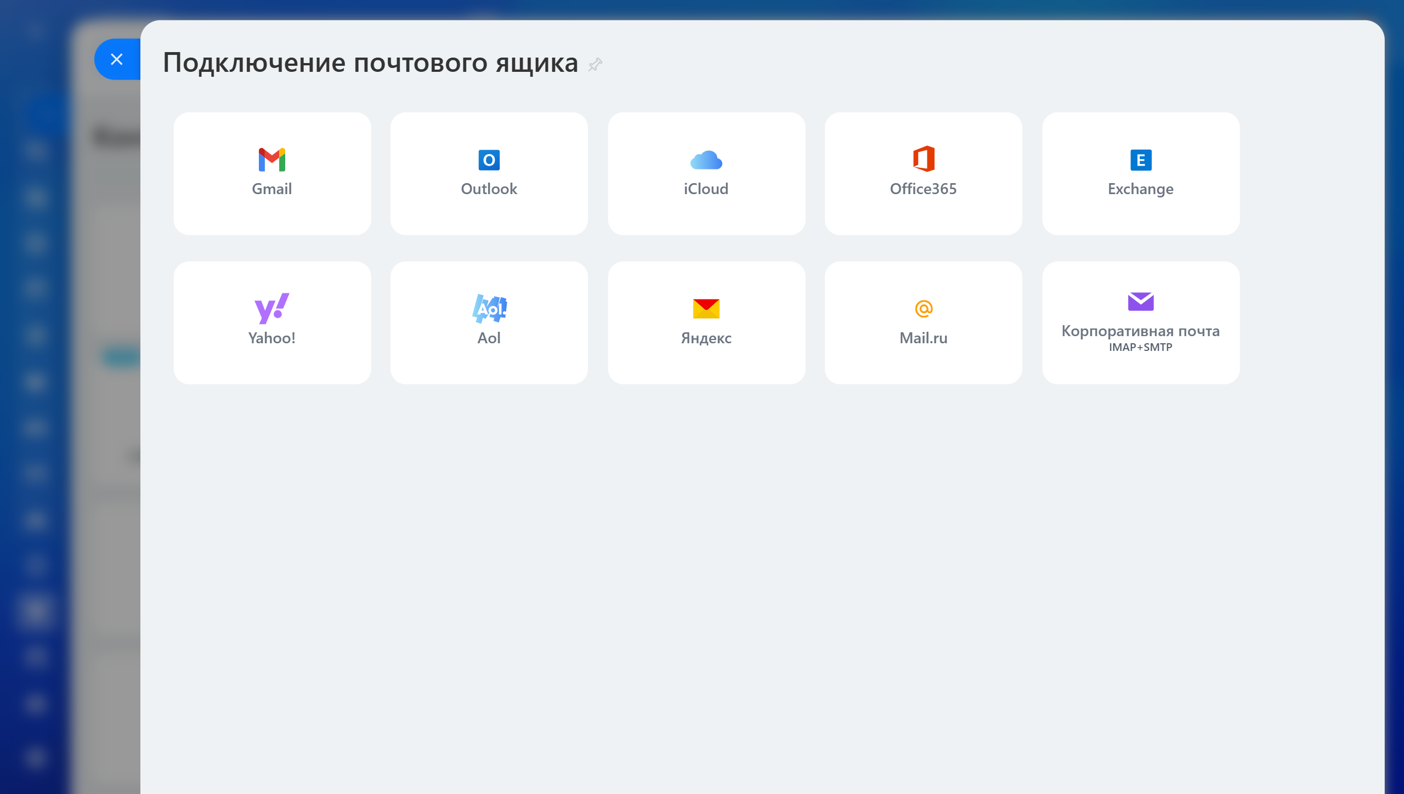Open the Gmail label
The height and width of the screenshot is (794, 1404).
(x=272, y=189)
